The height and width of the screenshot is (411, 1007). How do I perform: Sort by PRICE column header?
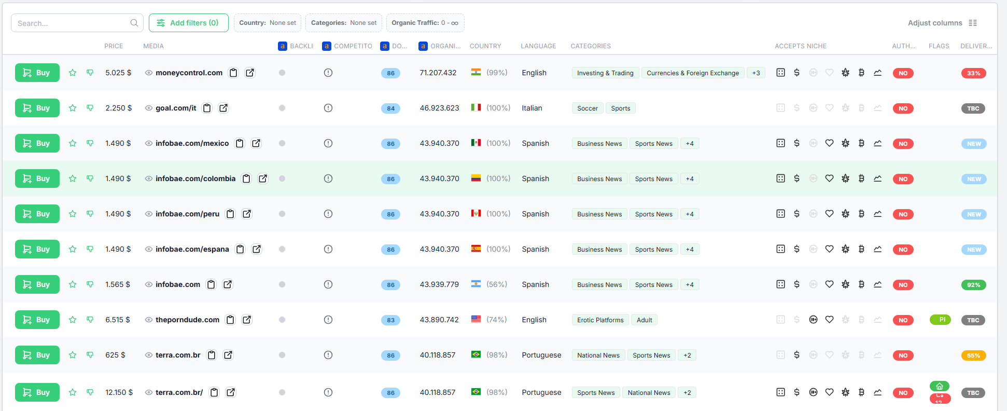pos(114,46)
